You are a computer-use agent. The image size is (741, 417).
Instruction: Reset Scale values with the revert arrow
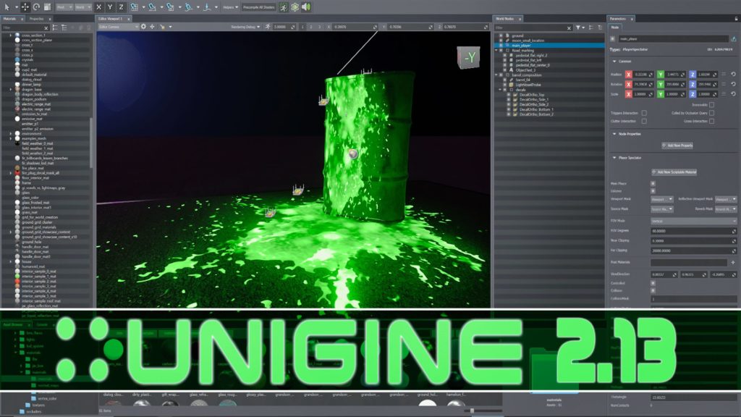pyautogui.click(x=734, y=94)
